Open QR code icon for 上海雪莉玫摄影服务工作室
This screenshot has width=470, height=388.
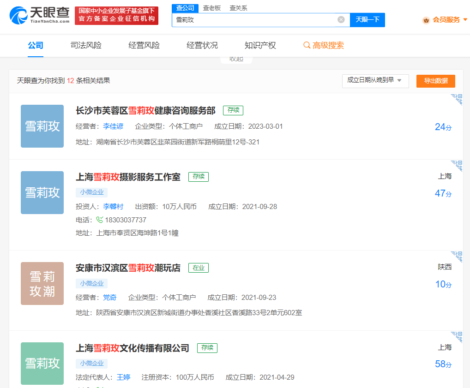(x=457, y=166)
